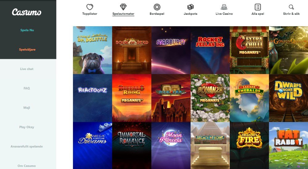Open the Jackpots cash stack icon
The height and width of the screenshot is (169, 308).
190,7
